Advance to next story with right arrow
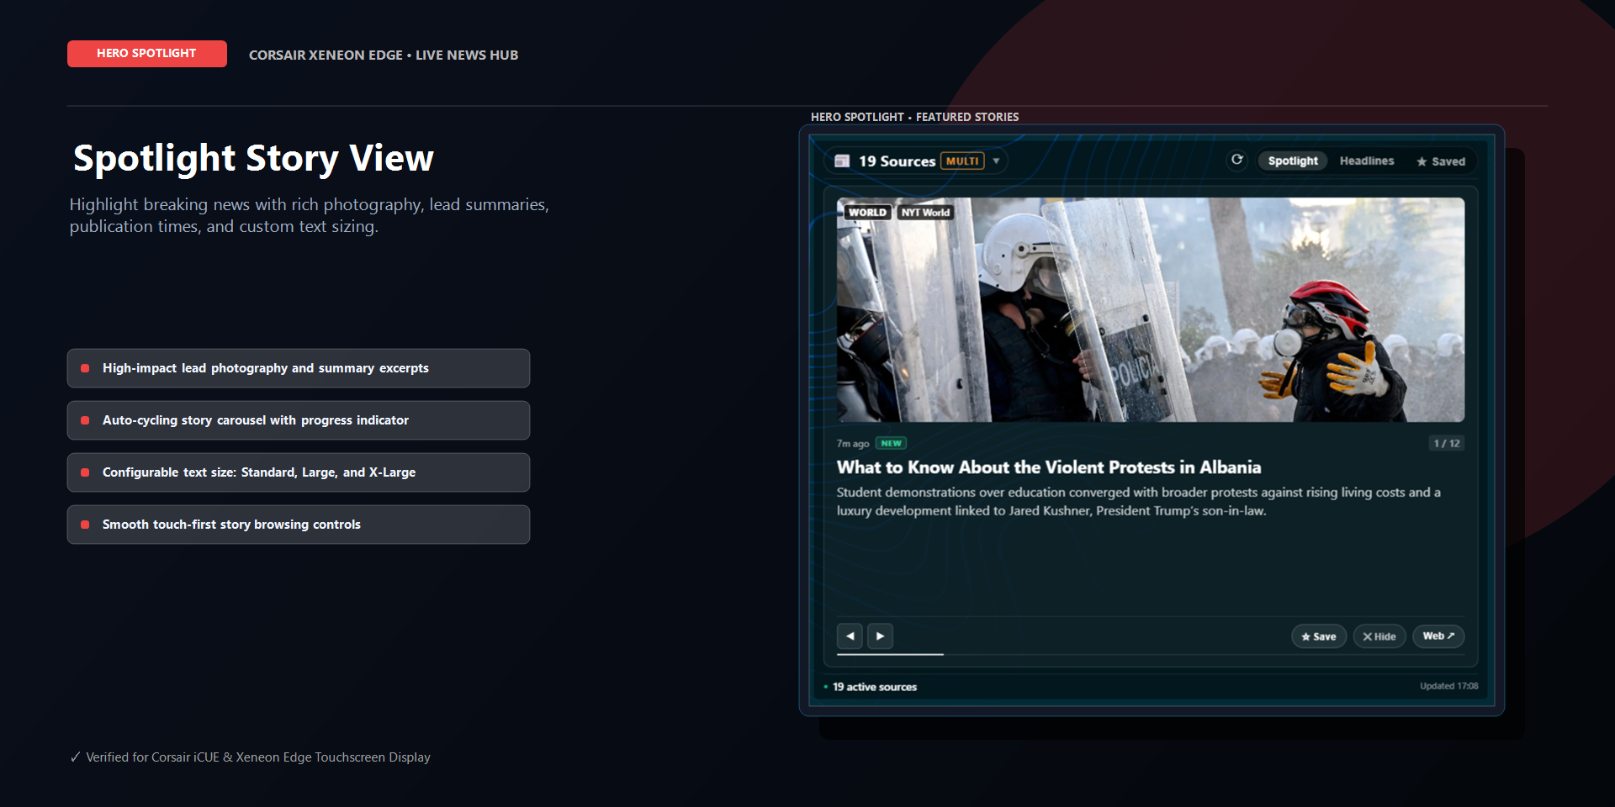The width and height of the screenshot is (1615, 807). [x=880, y=636]
